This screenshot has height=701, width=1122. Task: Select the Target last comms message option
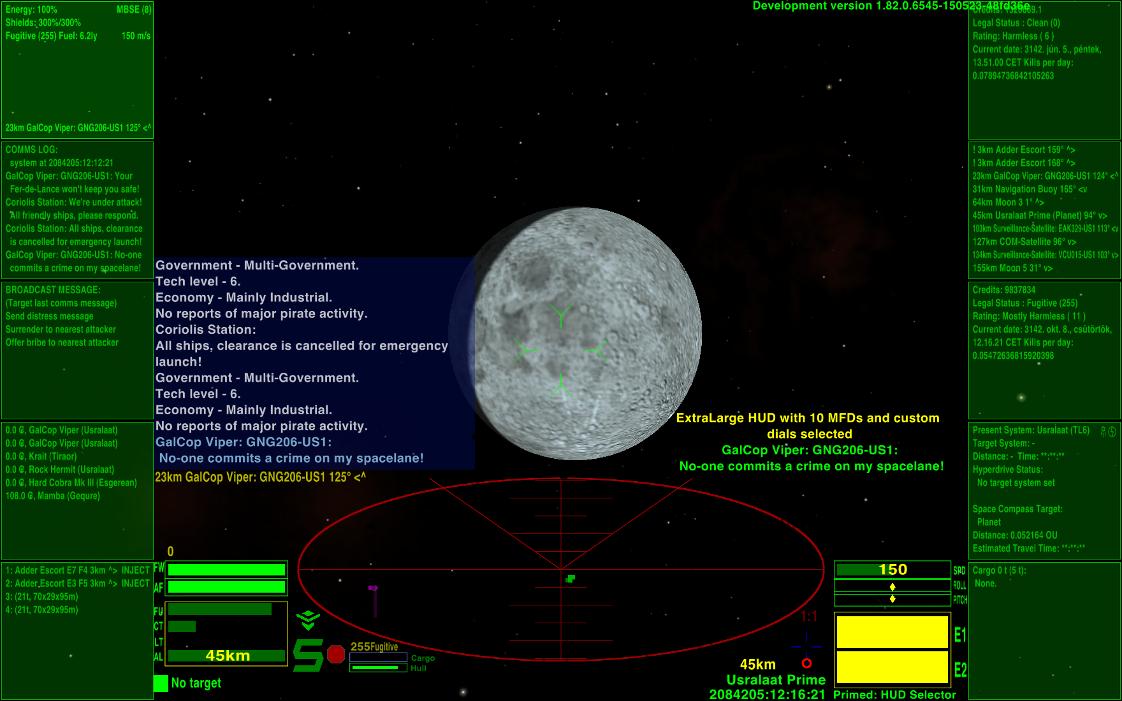[61, 303]
